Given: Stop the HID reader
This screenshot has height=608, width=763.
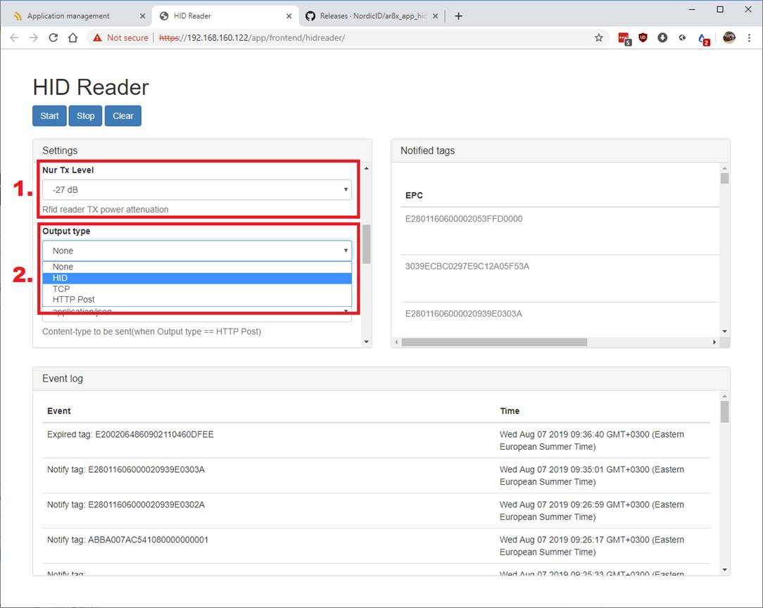Looking at the screenshot, I should click(x=85, y=116).
